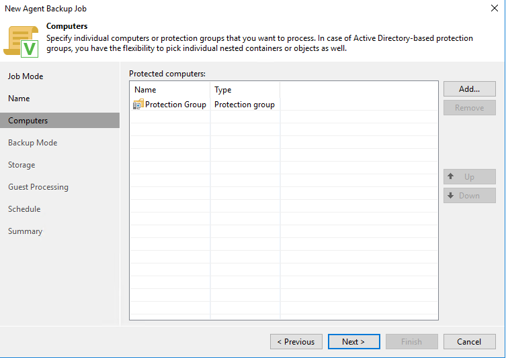Select the Computers wizard step
Image resolution: width=506 pixels, height=358 pixels.
tap(28, 121)
